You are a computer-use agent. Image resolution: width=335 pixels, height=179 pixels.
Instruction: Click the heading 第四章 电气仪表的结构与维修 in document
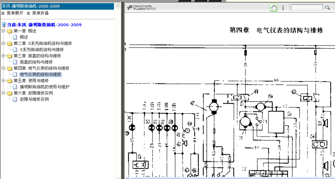(x=276, y=30)
